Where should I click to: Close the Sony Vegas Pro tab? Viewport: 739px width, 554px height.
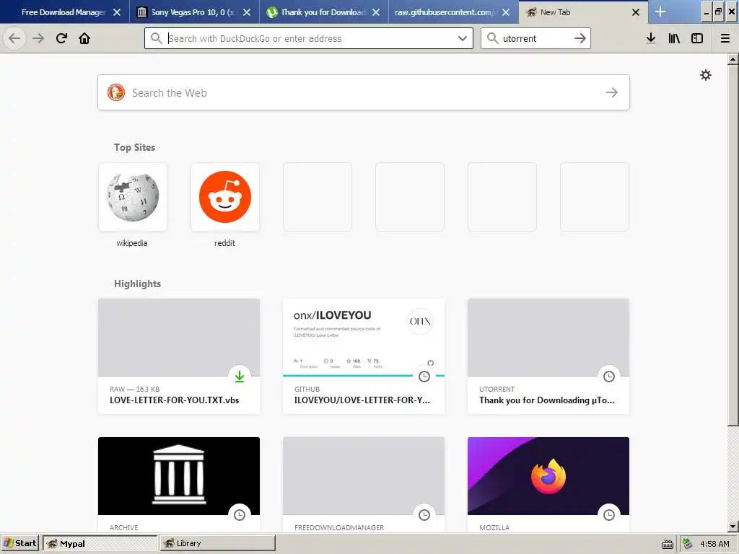coord(247,12)
